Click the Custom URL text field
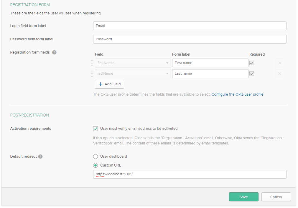 tap(190, 174)
